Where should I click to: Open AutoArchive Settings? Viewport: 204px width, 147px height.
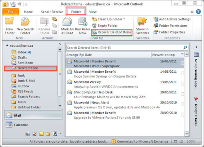[x=172, y=19]
